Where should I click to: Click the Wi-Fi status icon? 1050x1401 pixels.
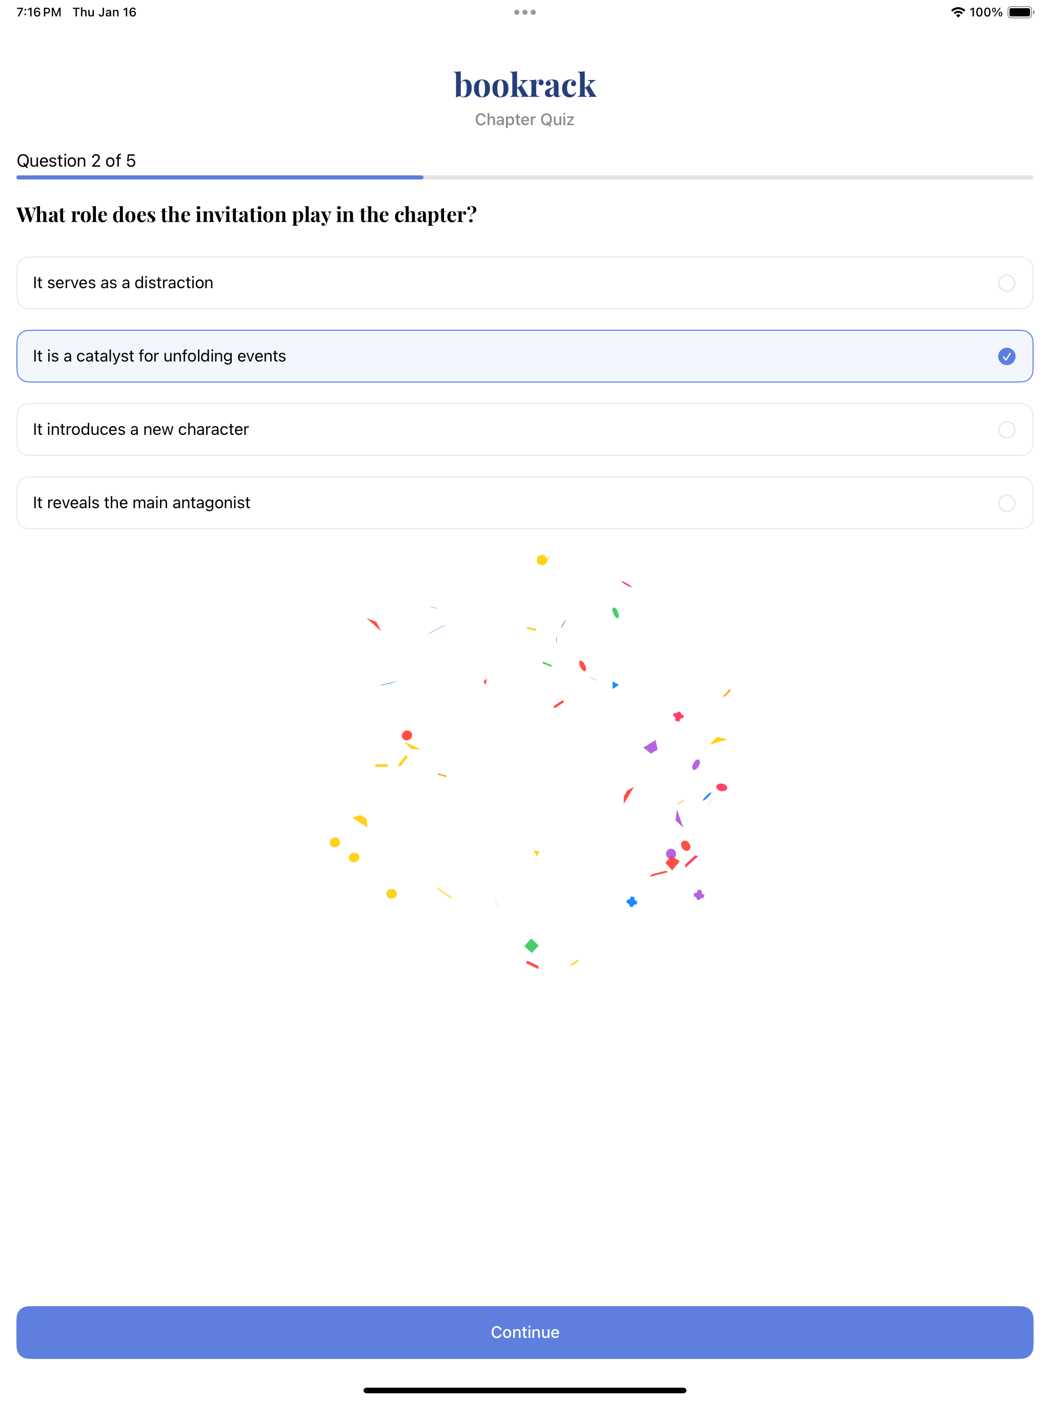coord(957,12)
